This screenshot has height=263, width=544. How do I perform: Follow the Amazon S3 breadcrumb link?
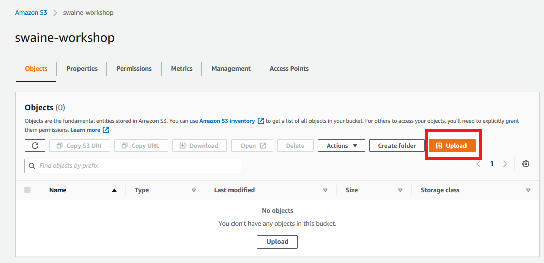coord(31,13)
